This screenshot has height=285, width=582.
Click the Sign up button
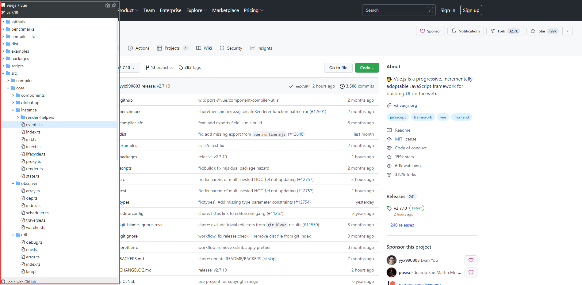(471, 10)
